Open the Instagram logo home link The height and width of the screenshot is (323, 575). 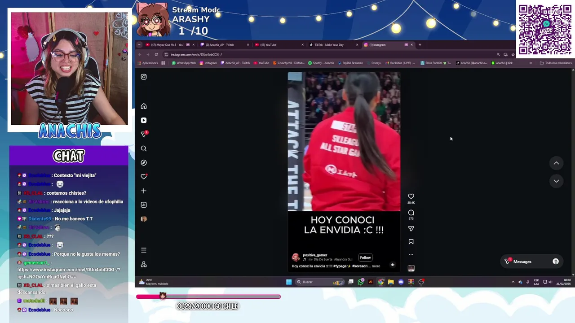click(144, 77)
